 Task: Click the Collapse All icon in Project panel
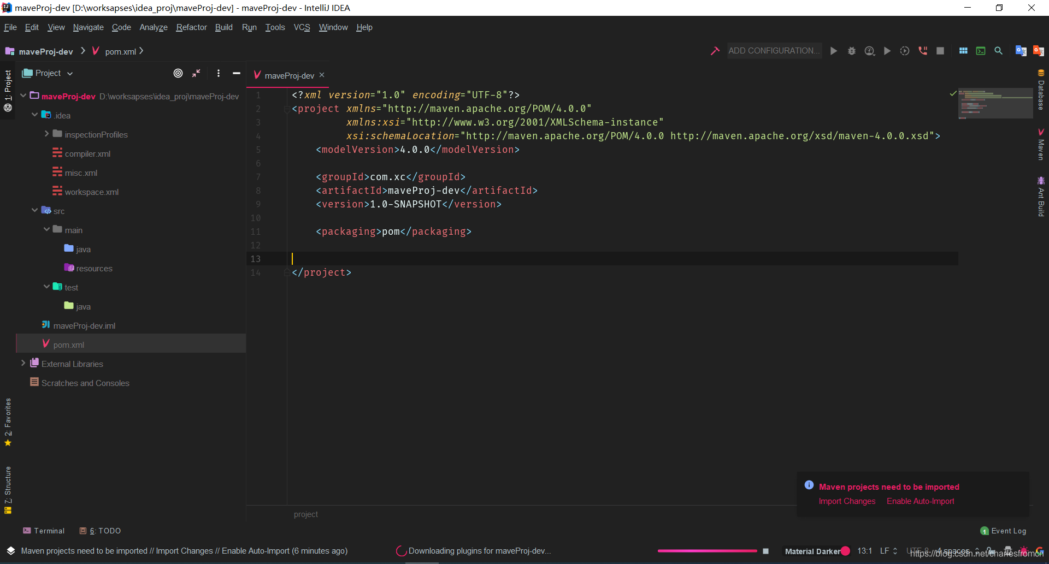(196, 73)
